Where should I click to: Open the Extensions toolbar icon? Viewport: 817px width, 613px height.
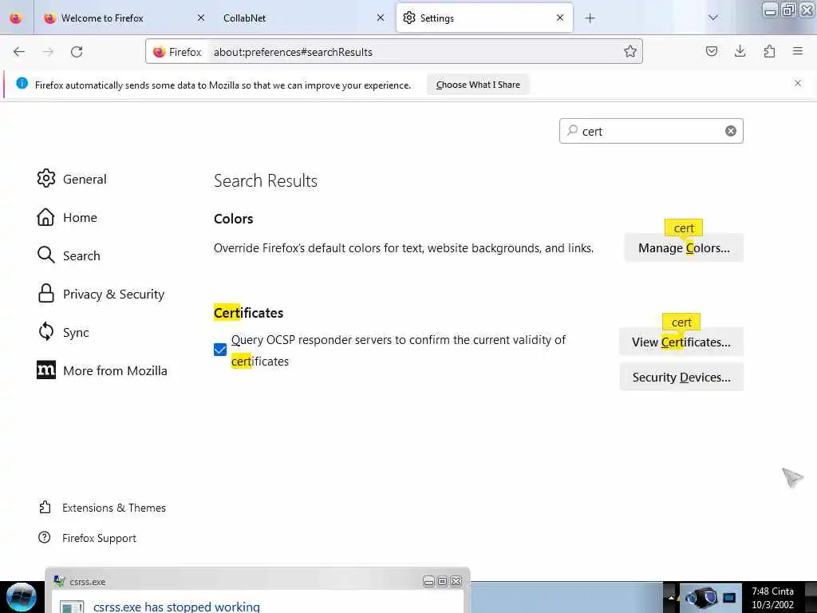click(x=769, y=51)
